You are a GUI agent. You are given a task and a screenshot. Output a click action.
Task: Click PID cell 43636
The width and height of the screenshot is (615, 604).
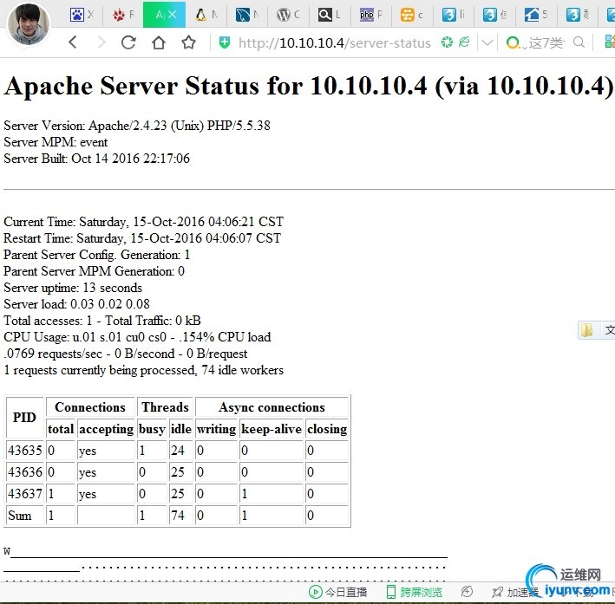[24, 471]
